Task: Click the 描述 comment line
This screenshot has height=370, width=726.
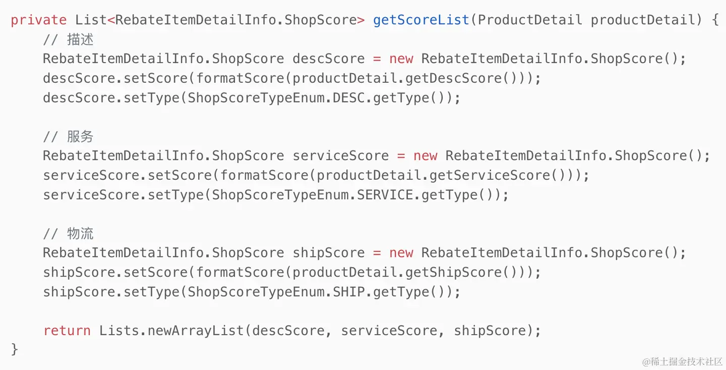Action: click(x=68, y=39)
